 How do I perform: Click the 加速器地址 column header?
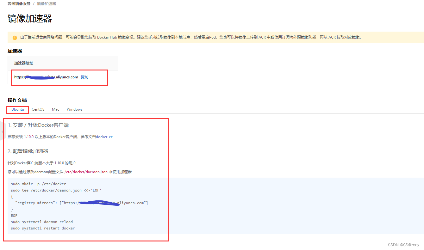[x=24, y=63]
